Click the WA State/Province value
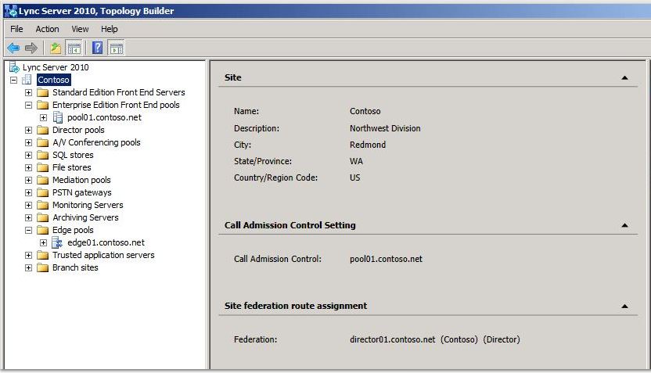The height and width of the screenshot is (373, 651). 356,161
